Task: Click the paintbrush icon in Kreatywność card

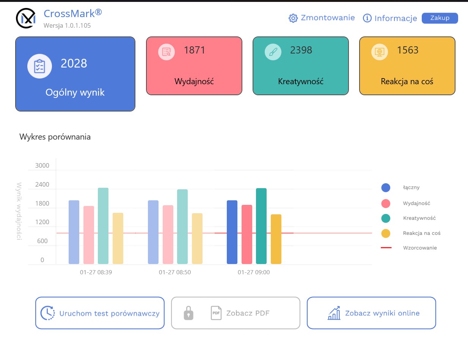Action: click(x=273, y=52)
